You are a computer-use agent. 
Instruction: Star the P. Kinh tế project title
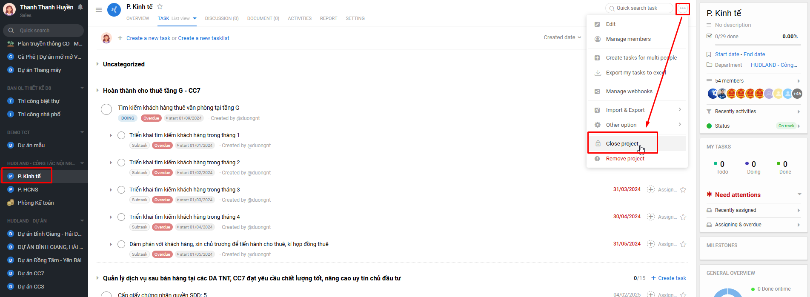point(160,6)
